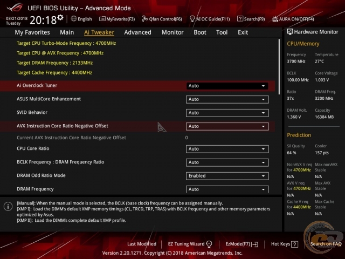Open AI OC Guide(F11)
Screen dimensions: 345x259
pos(210,19)
